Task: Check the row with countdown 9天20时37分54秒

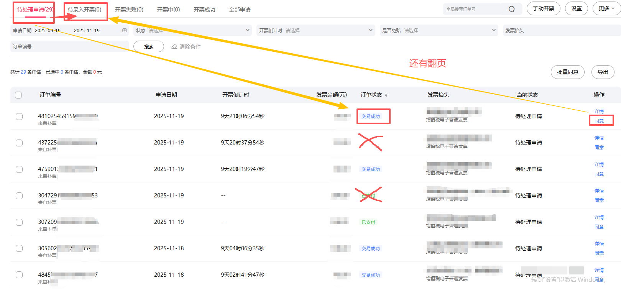Action: pos(19,143)
